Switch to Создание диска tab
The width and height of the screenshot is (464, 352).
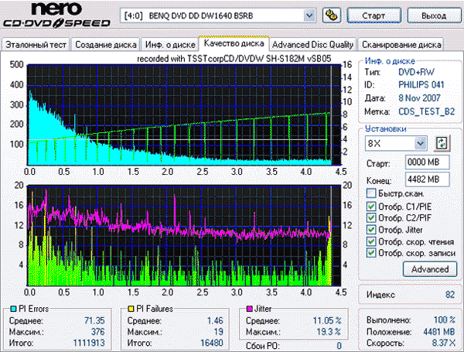106,45
